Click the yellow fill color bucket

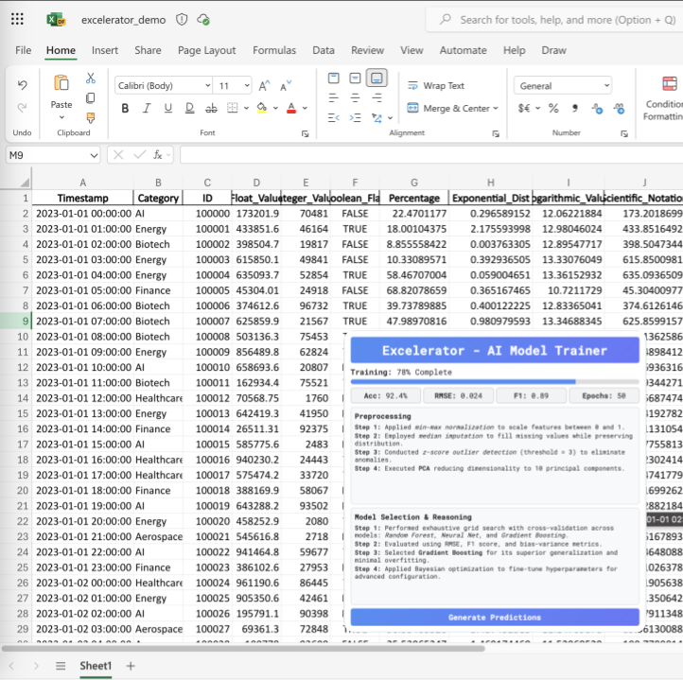pyautogui.click(x=262, y=108)
